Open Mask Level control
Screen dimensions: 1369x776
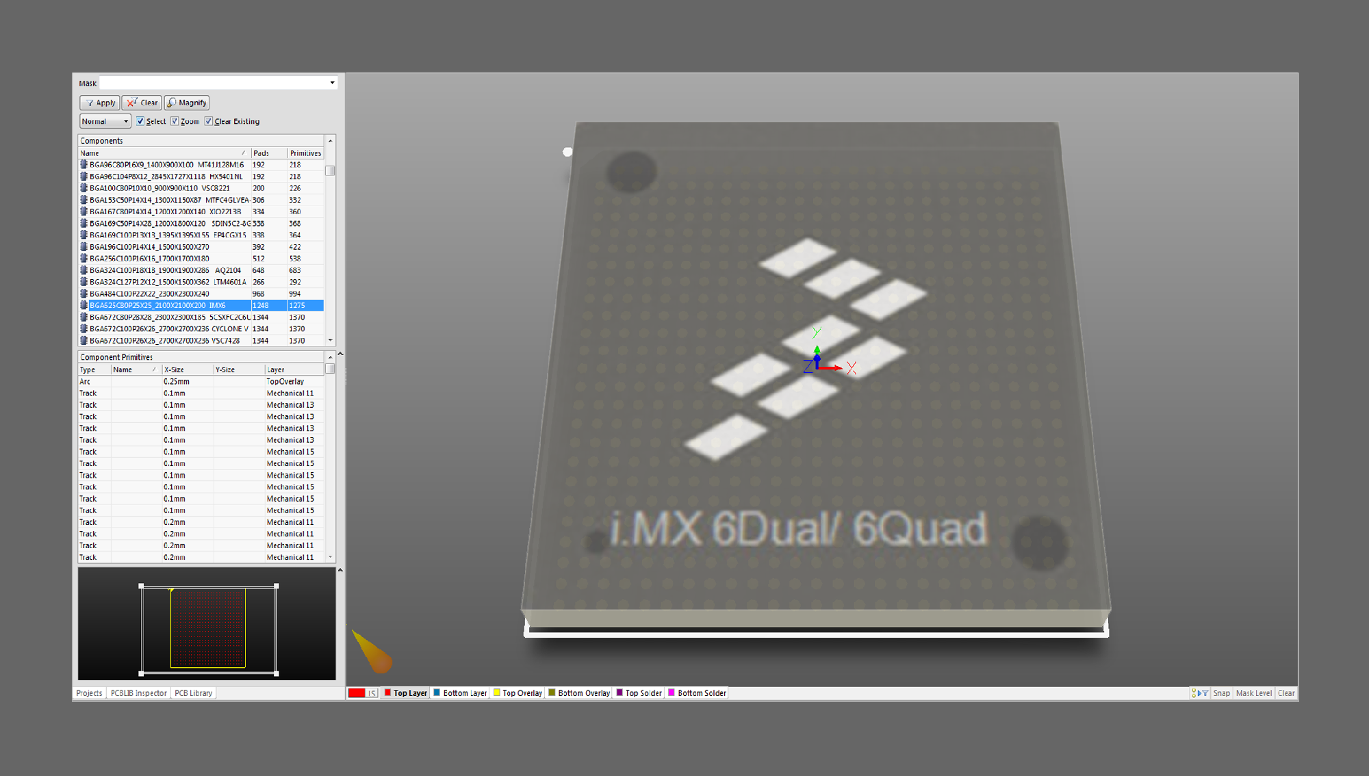pos(1253,693)
